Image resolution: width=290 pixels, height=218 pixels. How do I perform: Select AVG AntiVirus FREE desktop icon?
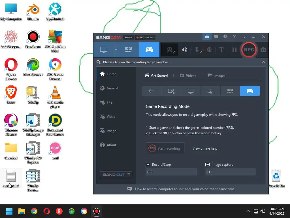[55, 41]
